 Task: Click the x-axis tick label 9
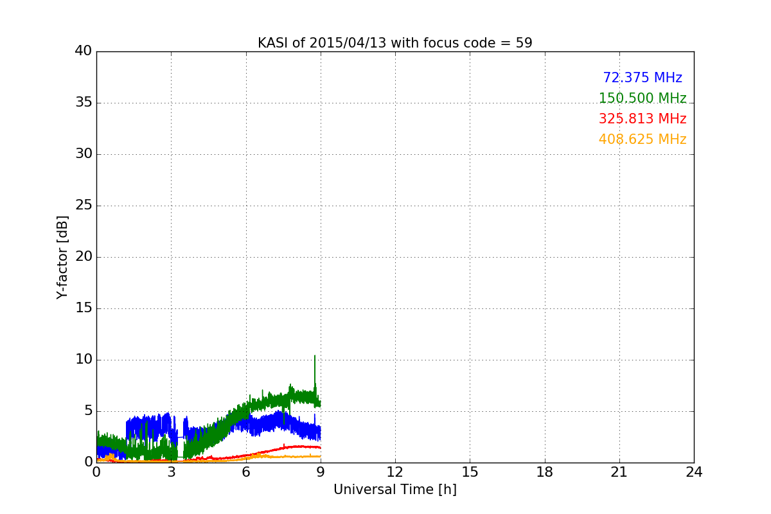coord(321,472)
